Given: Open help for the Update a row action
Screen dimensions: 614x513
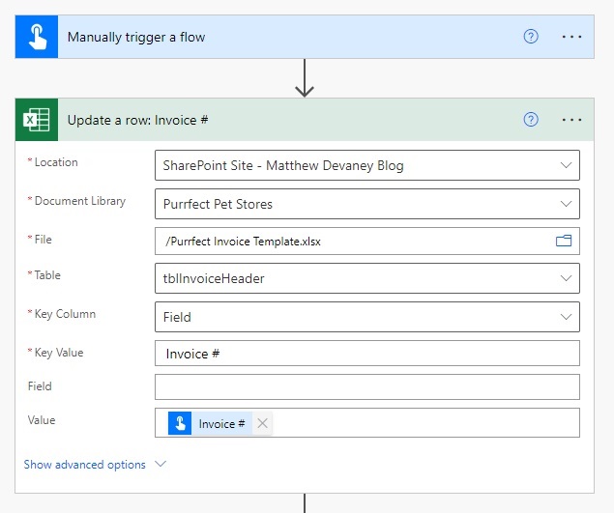Looking at the screenshot, I should pyautogui.click(x=531, y=120).
